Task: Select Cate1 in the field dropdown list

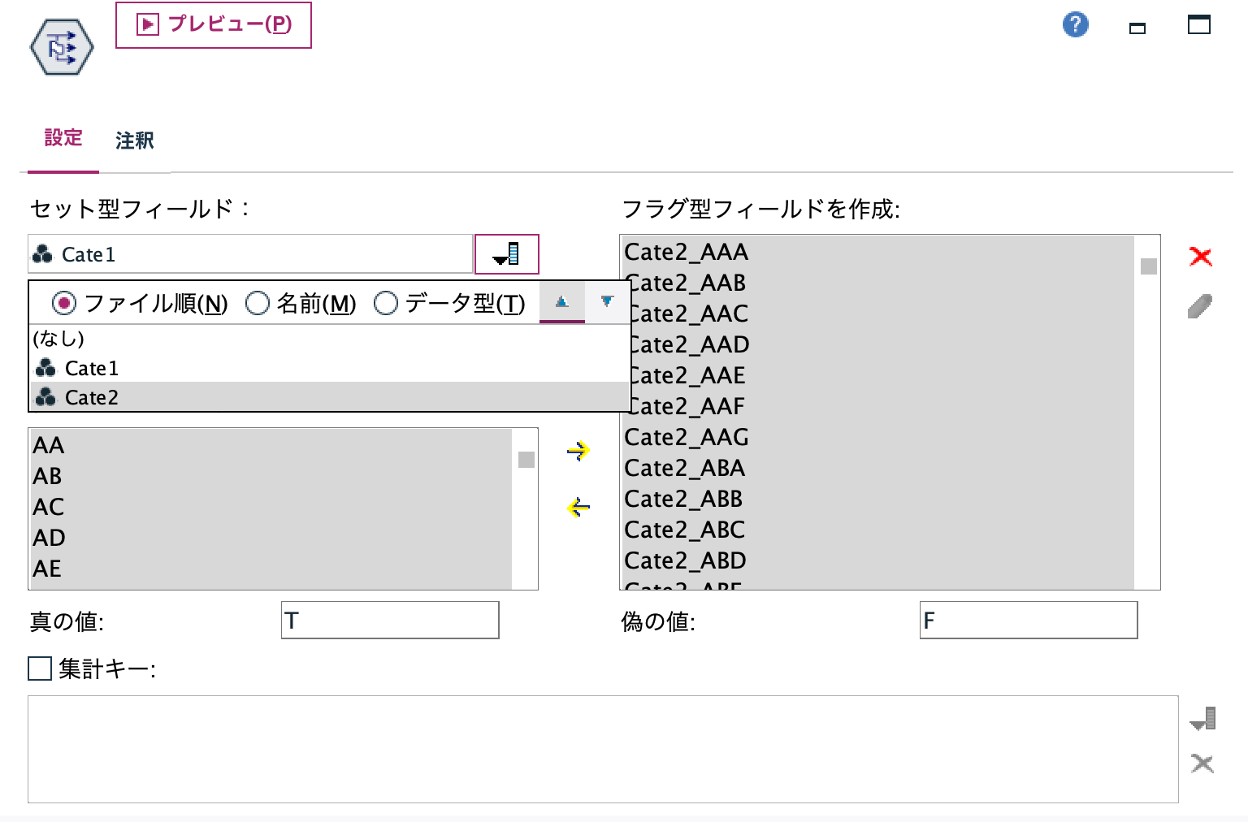Action: click(x=92, y=368)
